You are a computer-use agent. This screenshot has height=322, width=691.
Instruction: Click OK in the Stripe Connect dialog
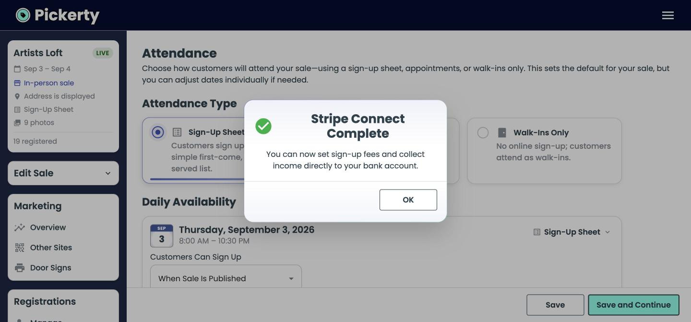pos(408,200)
